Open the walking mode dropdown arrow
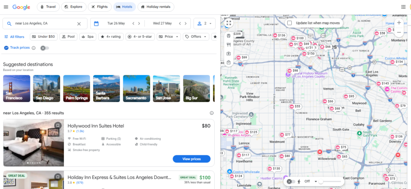Viewport: 411px width, 189px height. (x=316, y=181)
